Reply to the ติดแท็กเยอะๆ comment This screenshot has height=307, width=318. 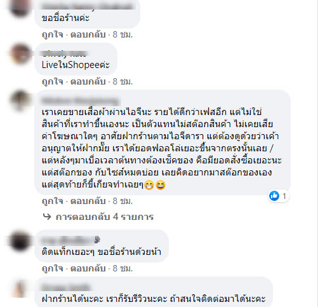[x=88, y=268]
